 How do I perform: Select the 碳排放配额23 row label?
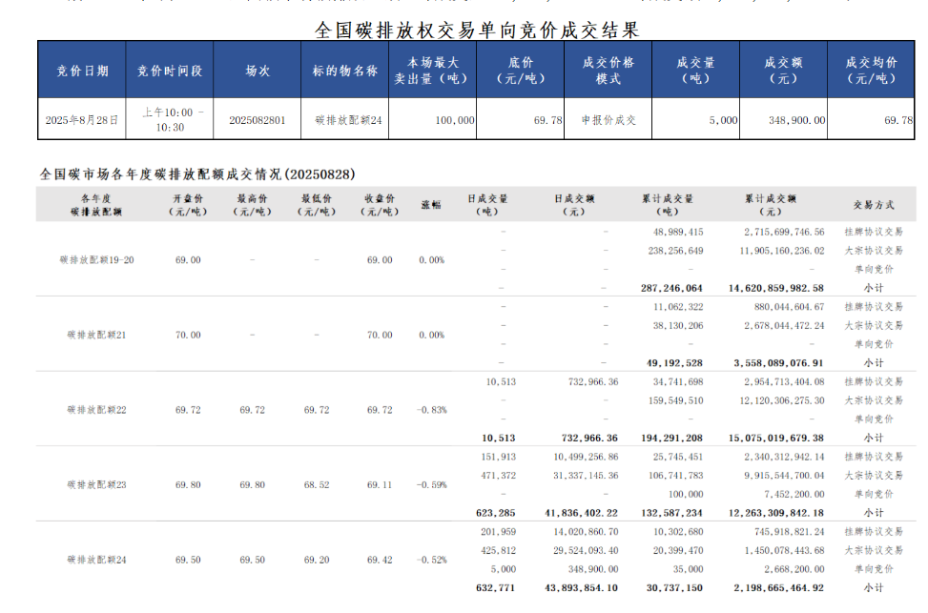95,484
